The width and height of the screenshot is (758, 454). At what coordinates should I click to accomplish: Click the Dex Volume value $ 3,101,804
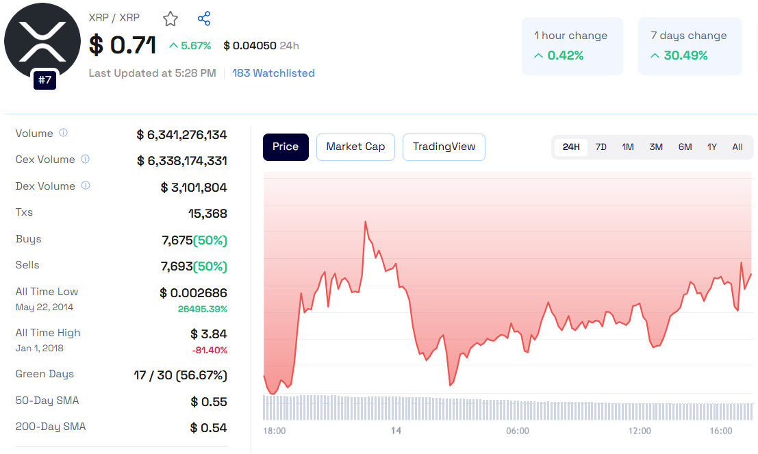coord(193,187)
